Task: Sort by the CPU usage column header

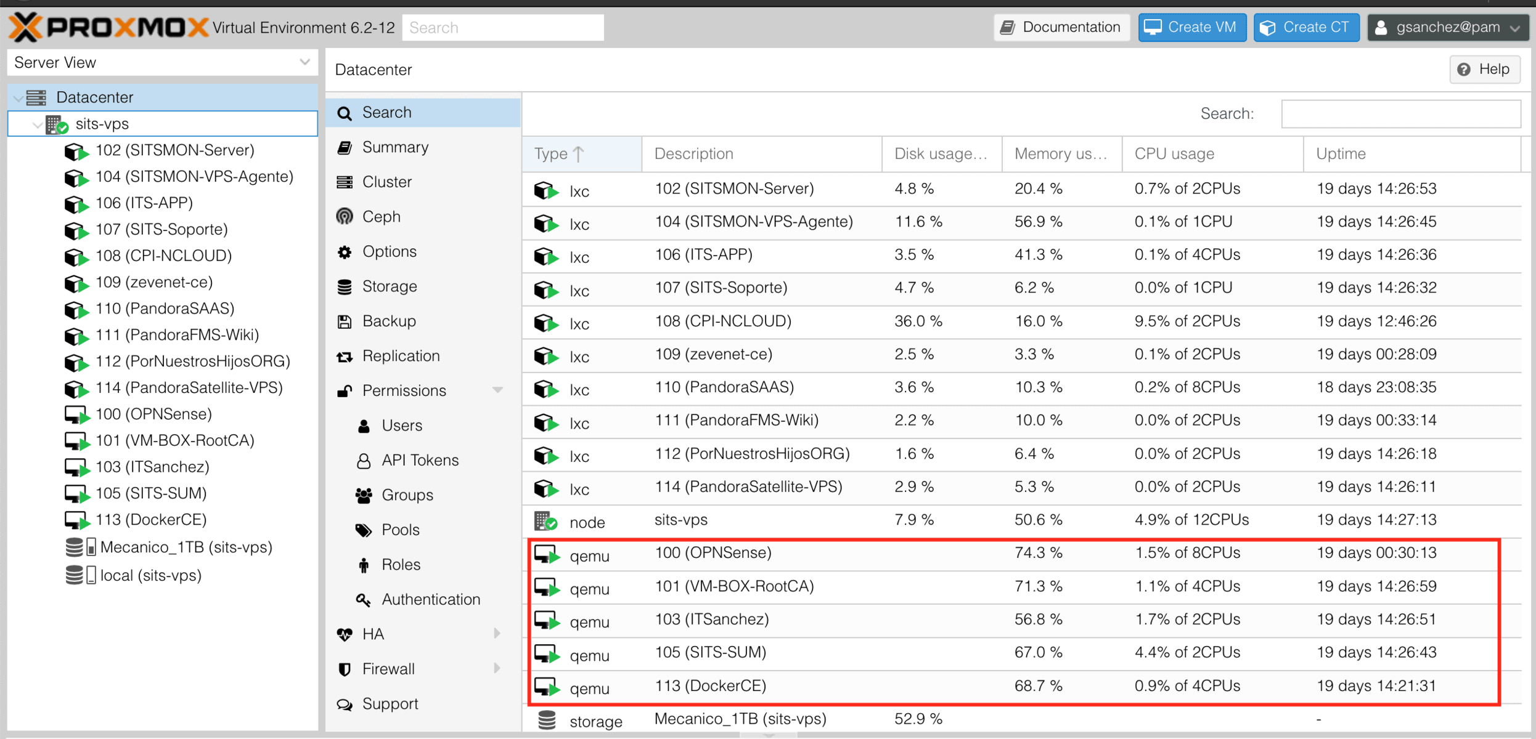Action: click(1212, 154)
